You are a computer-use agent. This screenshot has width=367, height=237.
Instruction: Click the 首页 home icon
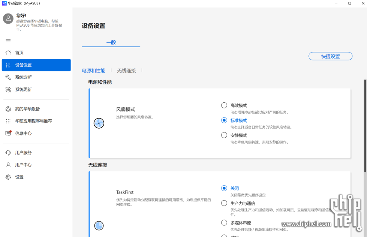[8, 53]
